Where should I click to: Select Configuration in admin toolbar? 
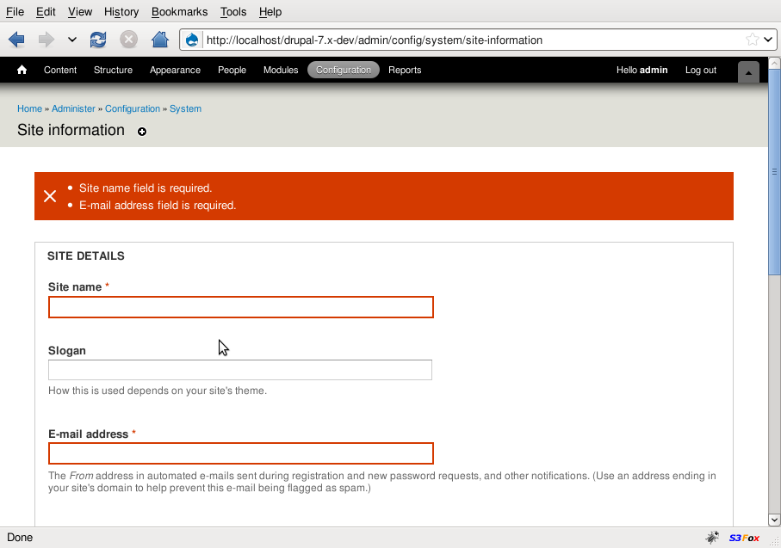pos(344,71)
